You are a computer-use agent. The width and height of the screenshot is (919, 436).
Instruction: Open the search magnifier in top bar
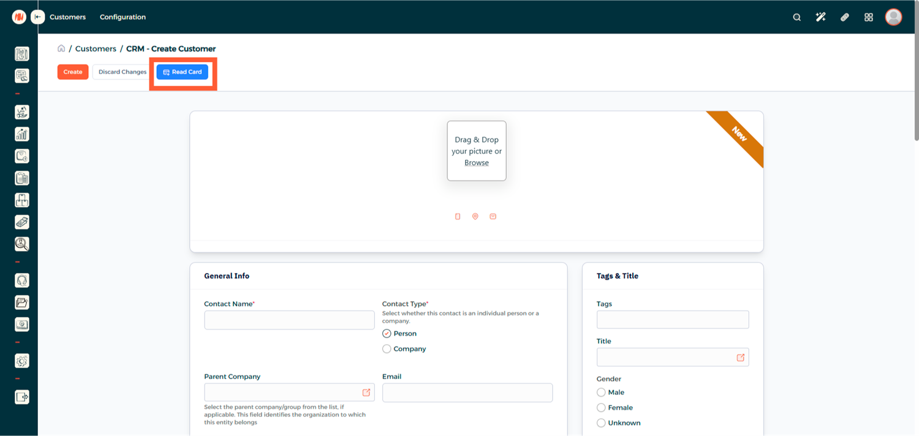tap(796, 17)
